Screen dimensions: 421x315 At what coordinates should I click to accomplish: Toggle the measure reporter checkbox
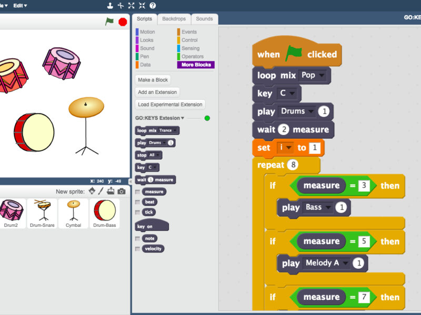[x=137, y=192]
